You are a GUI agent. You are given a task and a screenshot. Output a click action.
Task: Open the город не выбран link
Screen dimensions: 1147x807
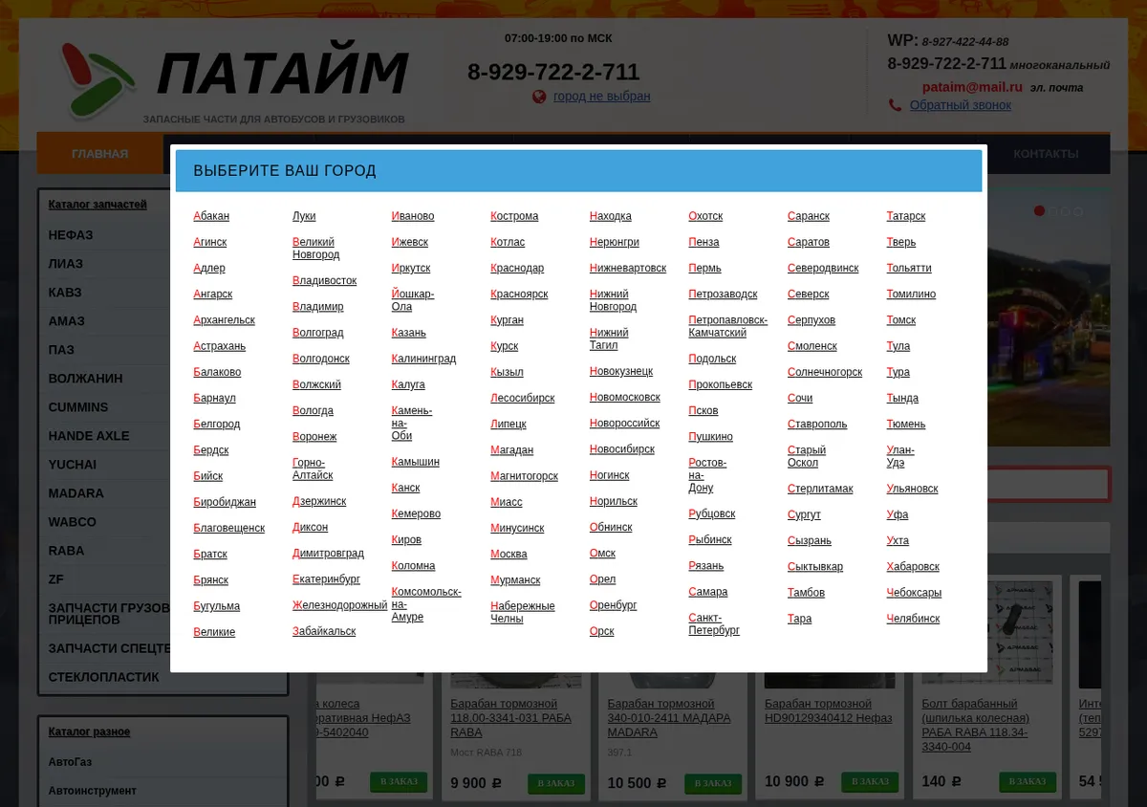coord(601,97)
